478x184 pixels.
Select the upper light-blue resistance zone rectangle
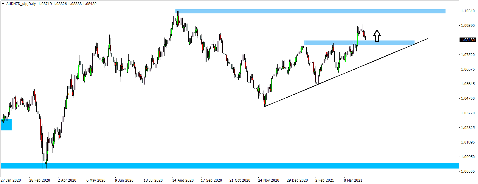pyautogui.click(x=310, y=11)
